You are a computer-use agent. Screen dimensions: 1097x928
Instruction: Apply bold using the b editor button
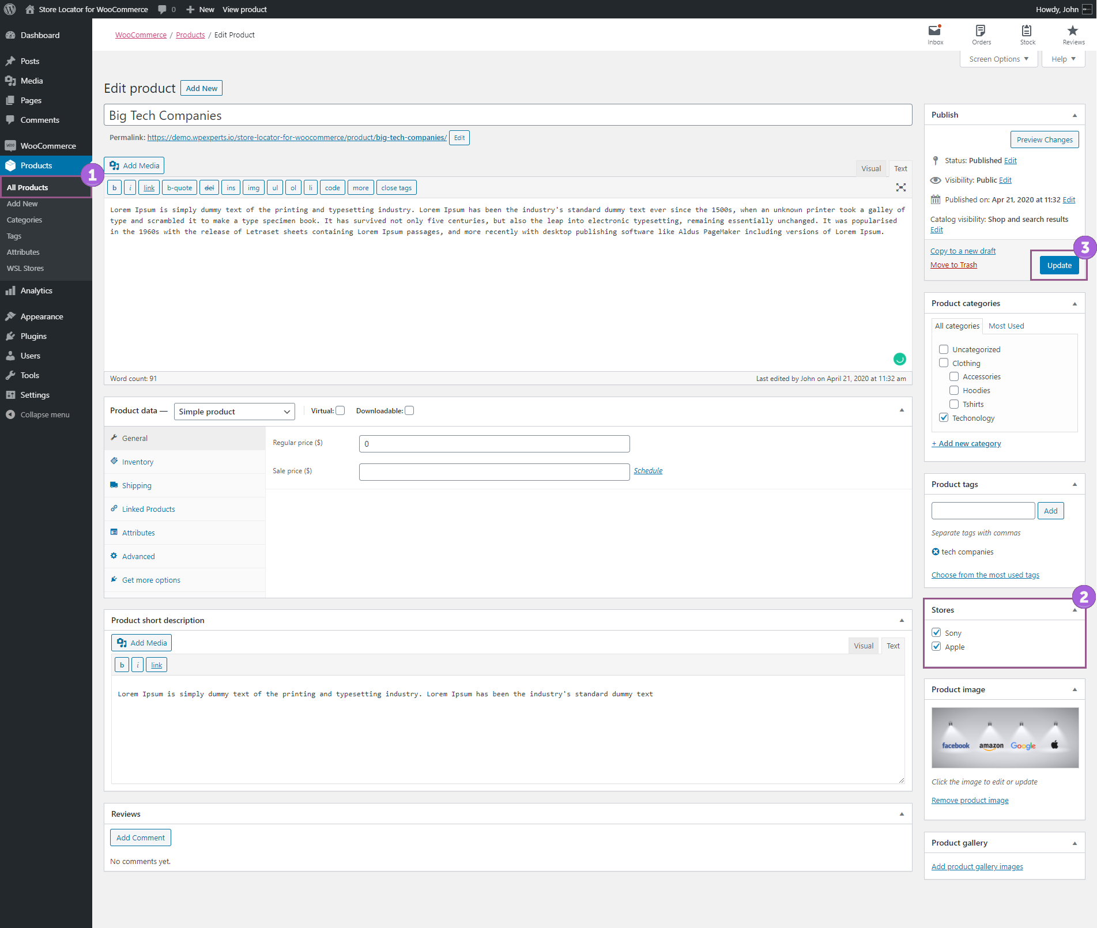[x=114, y=187]
